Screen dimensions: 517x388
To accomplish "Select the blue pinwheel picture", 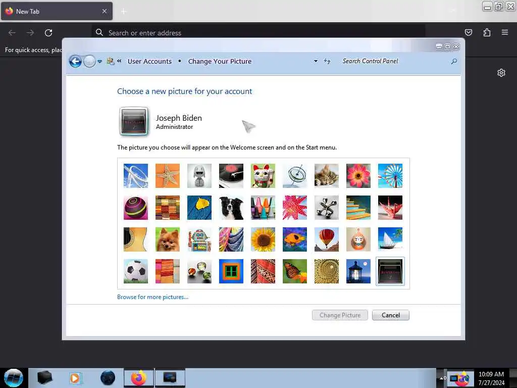I will (390, 176).
